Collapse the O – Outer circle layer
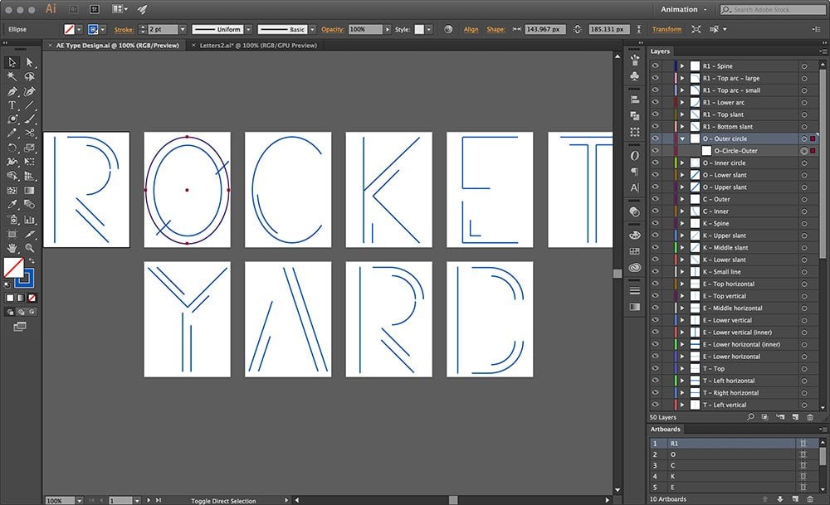 (x=682, y=138)
